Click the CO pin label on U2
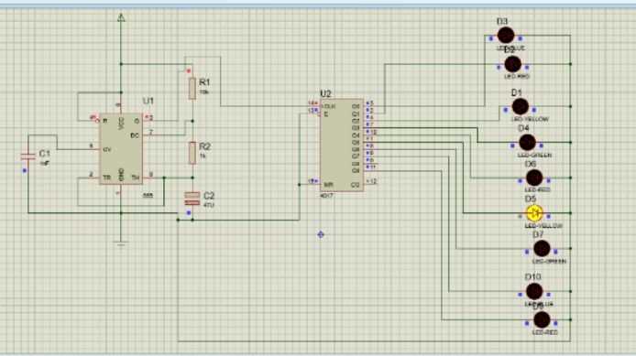The height and width of the screenshot is (356, 636). pyautogui.click(x=356, y=185)
